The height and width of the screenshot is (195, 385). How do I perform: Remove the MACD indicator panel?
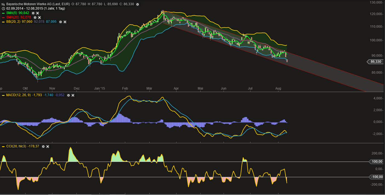coord(73,95)
